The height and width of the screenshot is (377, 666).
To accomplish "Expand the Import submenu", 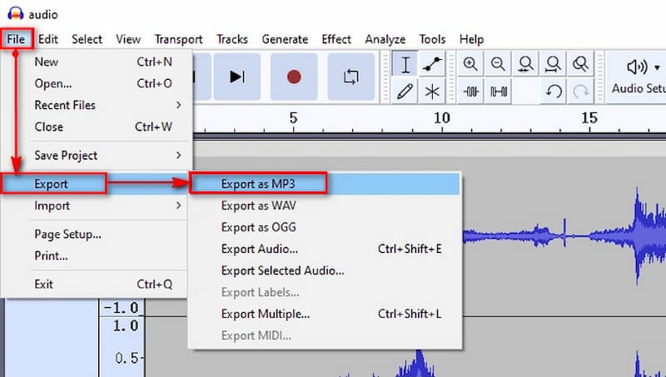I will 94,206.
